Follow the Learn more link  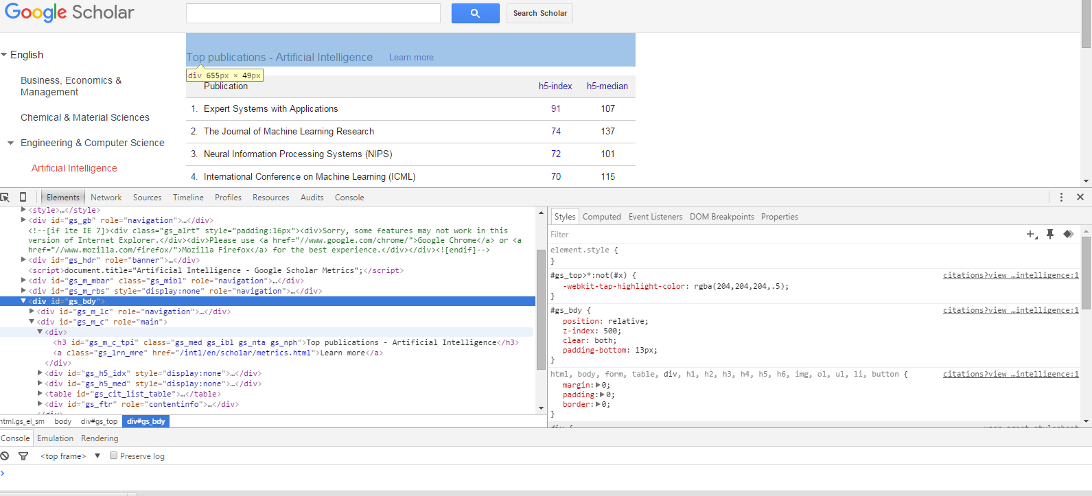click(x=411, y=58)
